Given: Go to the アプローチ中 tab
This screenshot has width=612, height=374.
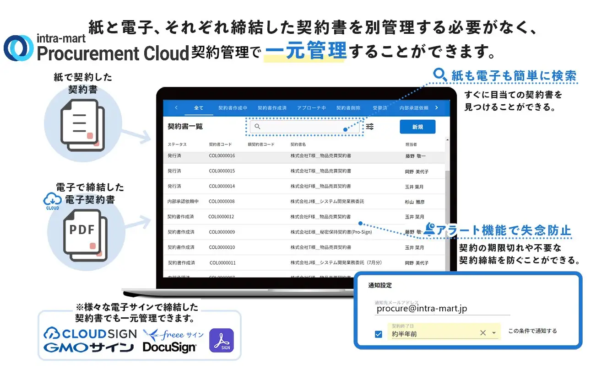Looking at the screenshot, I should point(311,108).
